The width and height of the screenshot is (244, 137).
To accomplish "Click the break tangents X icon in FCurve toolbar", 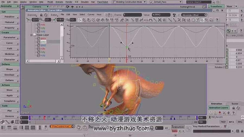I will [160, 20].
